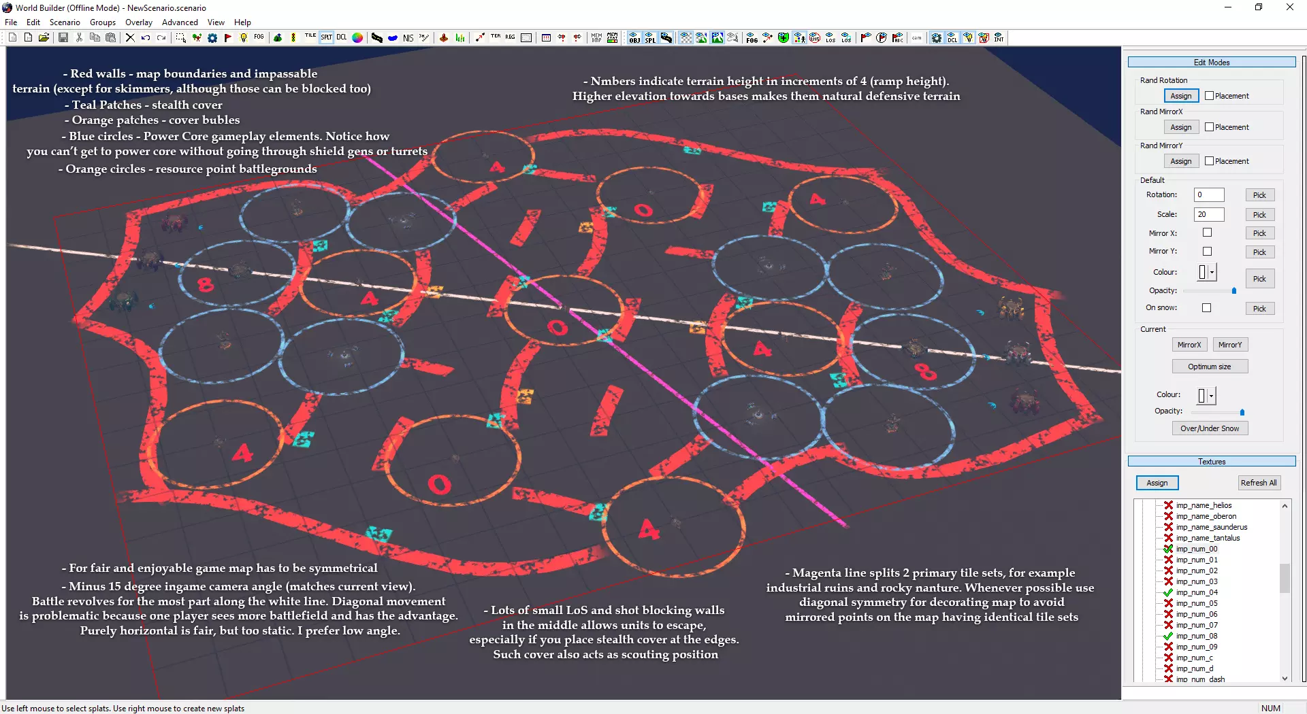1307x714 pixels.
Task: Click the Scale input field
Action: 1209,215
